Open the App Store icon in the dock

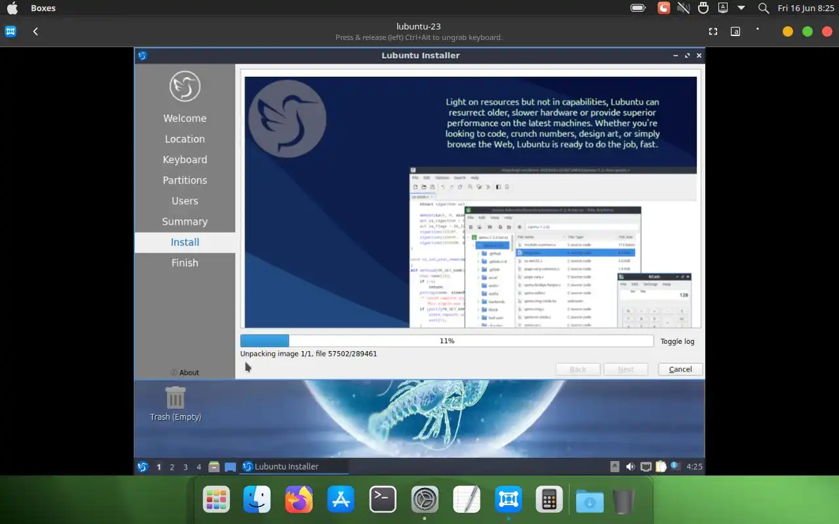coord(341,500)
